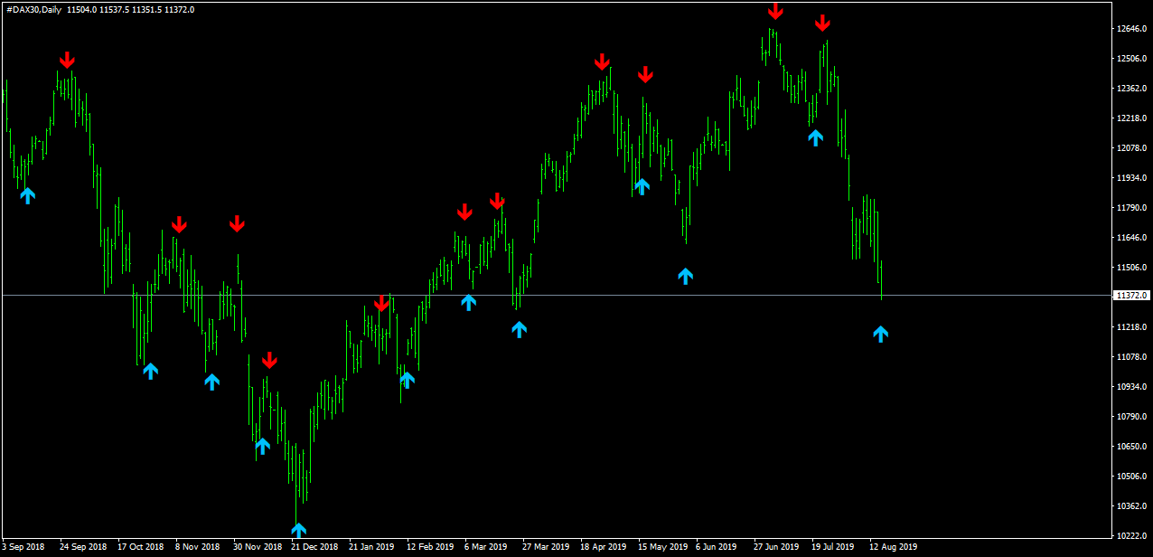Click the 12 Aug 2019 date label on the time axis
The height and width of the screenshot is (557, 1153).
click(893, 547)
